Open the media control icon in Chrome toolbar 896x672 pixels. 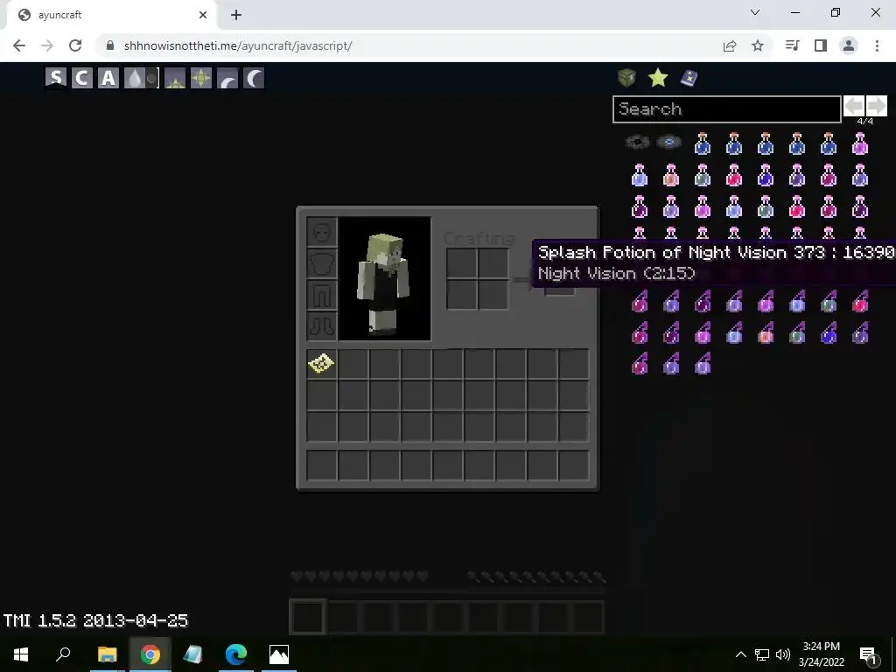click(x=792, y=45)
